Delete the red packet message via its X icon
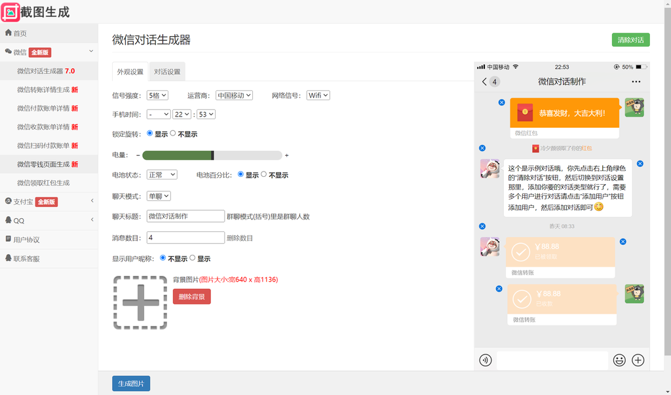This screenshot has width=671, height=395. [502, 102]
